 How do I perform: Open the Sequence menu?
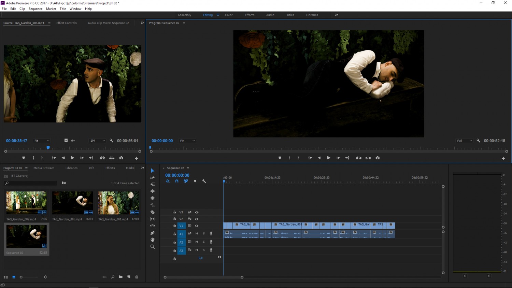[x=35, y=9]
